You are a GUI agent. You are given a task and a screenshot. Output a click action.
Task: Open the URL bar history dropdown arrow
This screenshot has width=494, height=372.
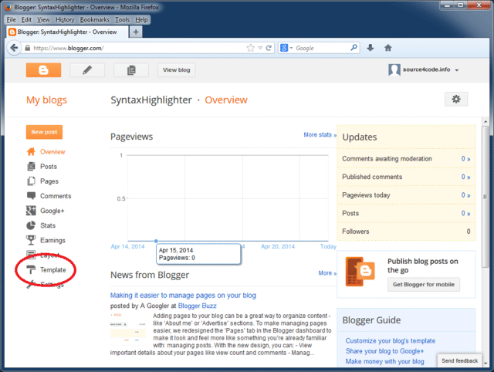pyautogui.click(x=260, y=48)
